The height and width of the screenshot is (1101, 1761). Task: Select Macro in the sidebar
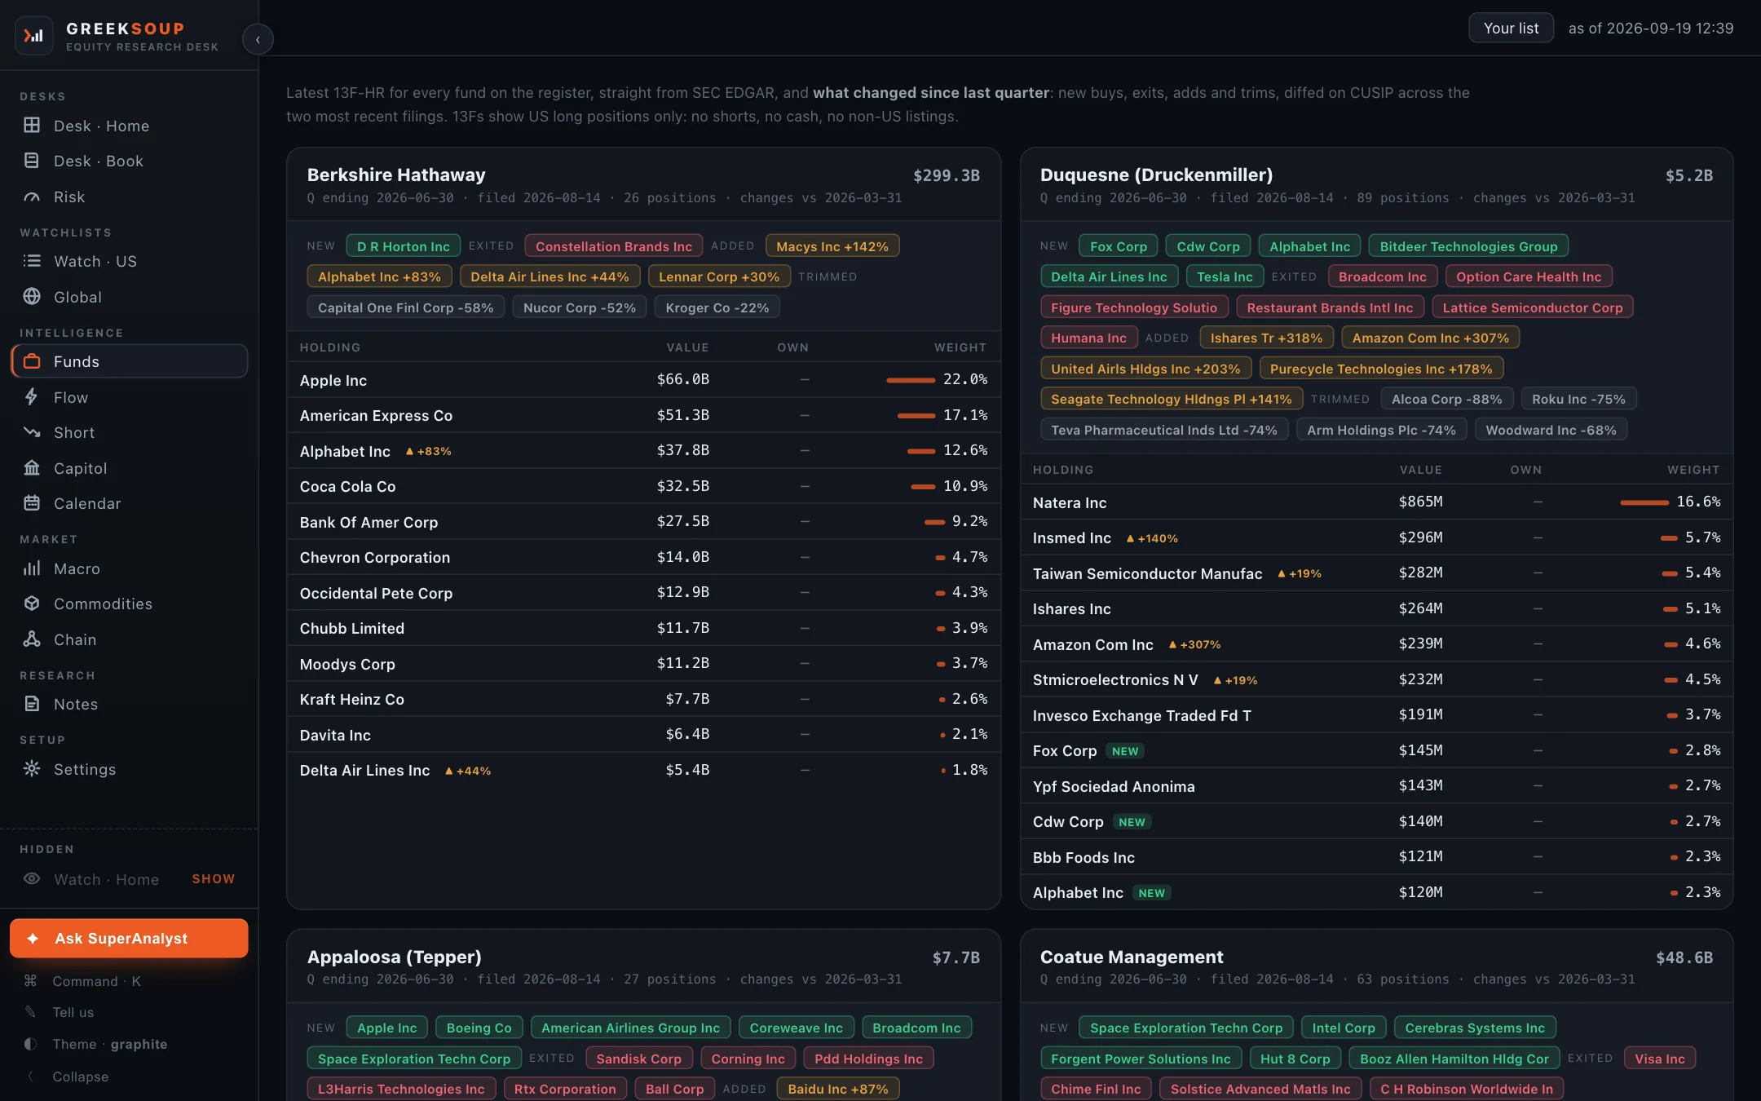(129, 568)
